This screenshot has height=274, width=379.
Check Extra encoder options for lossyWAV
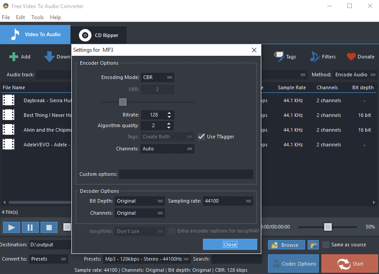coord(172,231)
